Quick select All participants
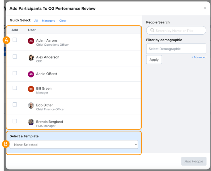211x171 pixels. click(36, 21)
